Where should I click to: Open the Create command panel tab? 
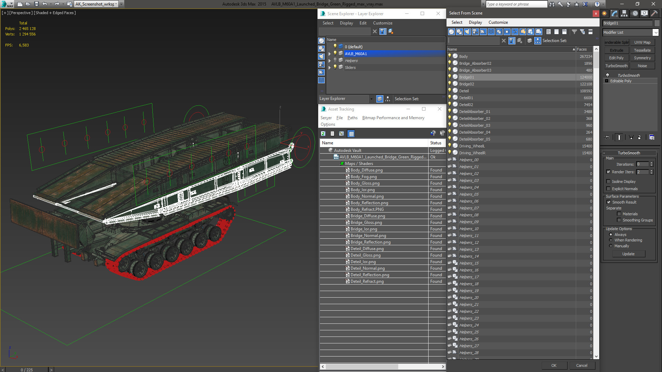coord(604,13)
